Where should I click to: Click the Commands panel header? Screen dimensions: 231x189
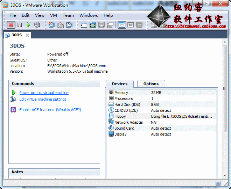(x=54, y=83)
